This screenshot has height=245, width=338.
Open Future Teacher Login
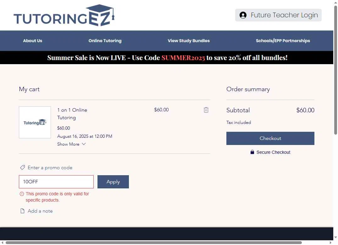pyautogui.click(x=278, y=15)
